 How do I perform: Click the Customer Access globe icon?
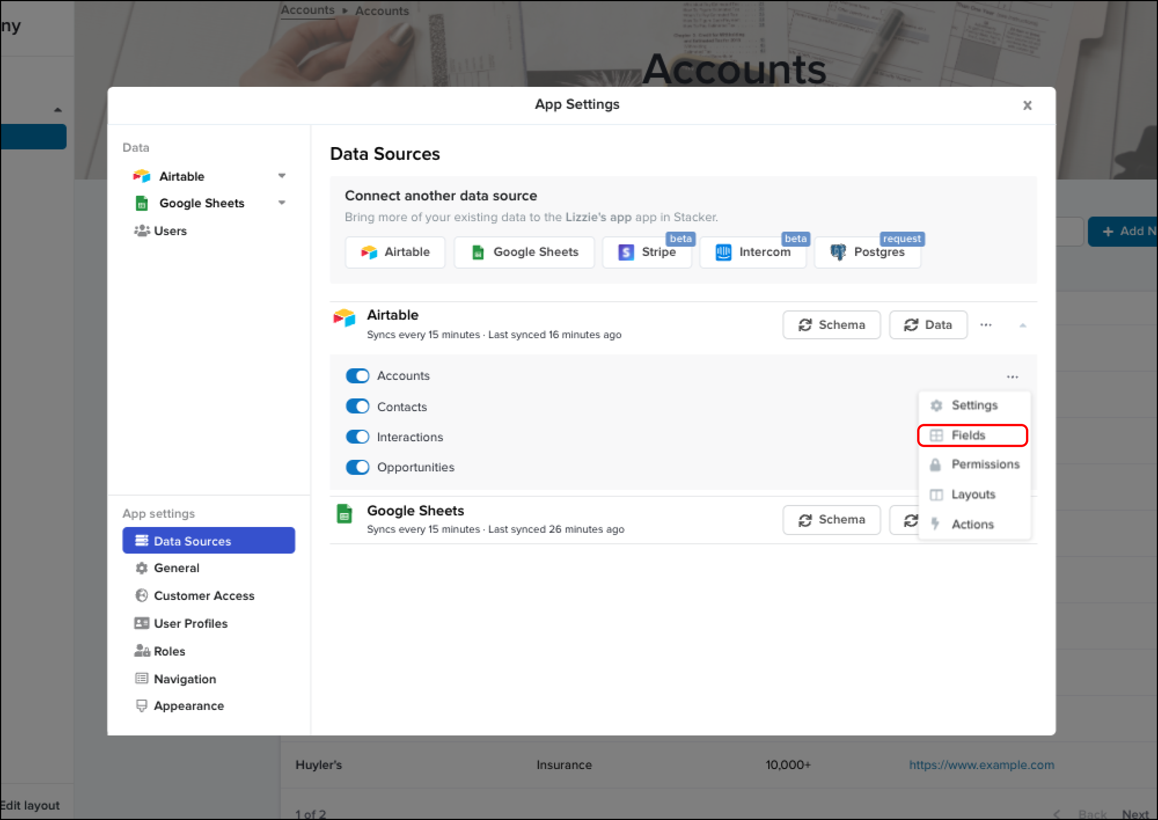pyautogui.click(x=142, y=595)
